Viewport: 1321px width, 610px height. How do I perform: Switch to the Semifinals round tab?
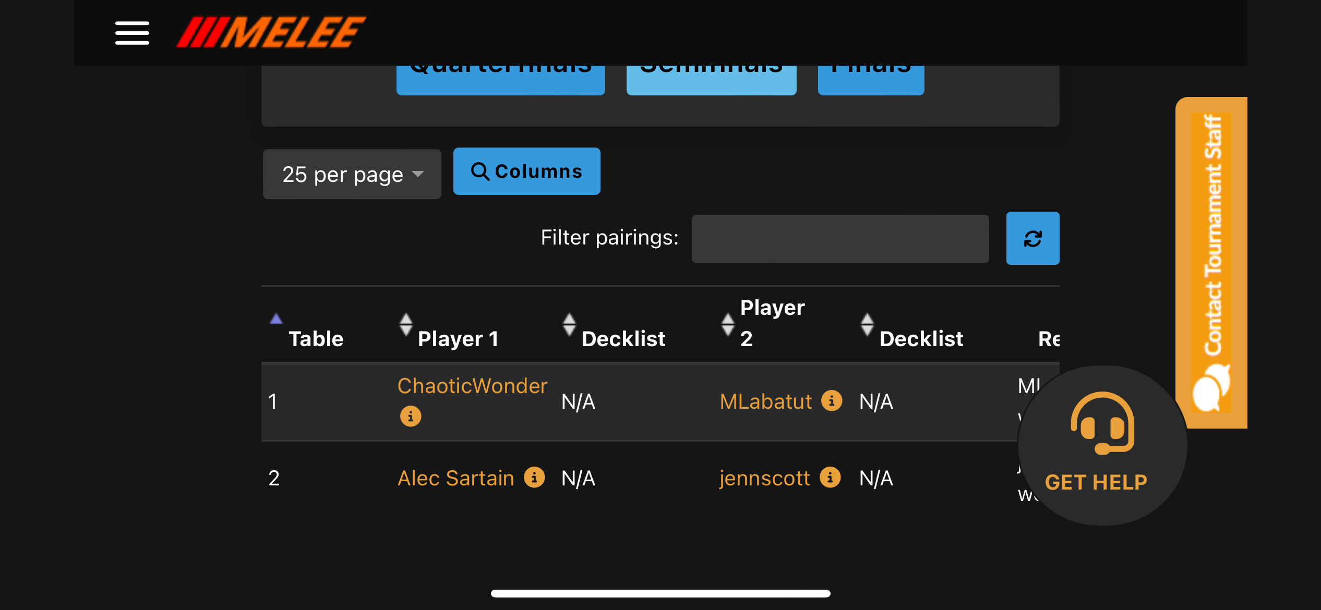click(711, 78)
